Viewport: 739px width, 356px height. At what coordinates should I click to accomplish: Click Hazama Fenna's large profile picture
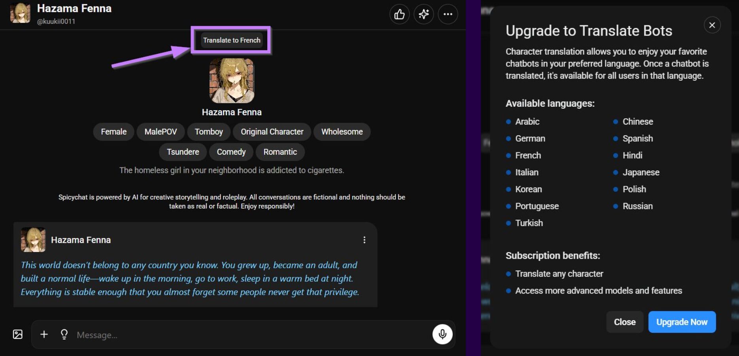(x=232, y=81)
